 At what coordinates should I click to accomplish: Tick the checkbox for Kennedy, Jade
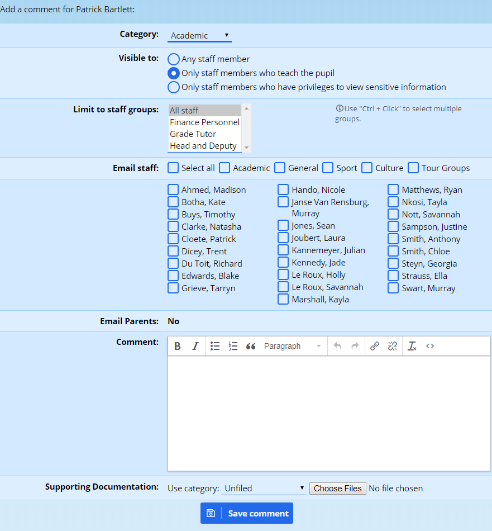tap(284, 263)
